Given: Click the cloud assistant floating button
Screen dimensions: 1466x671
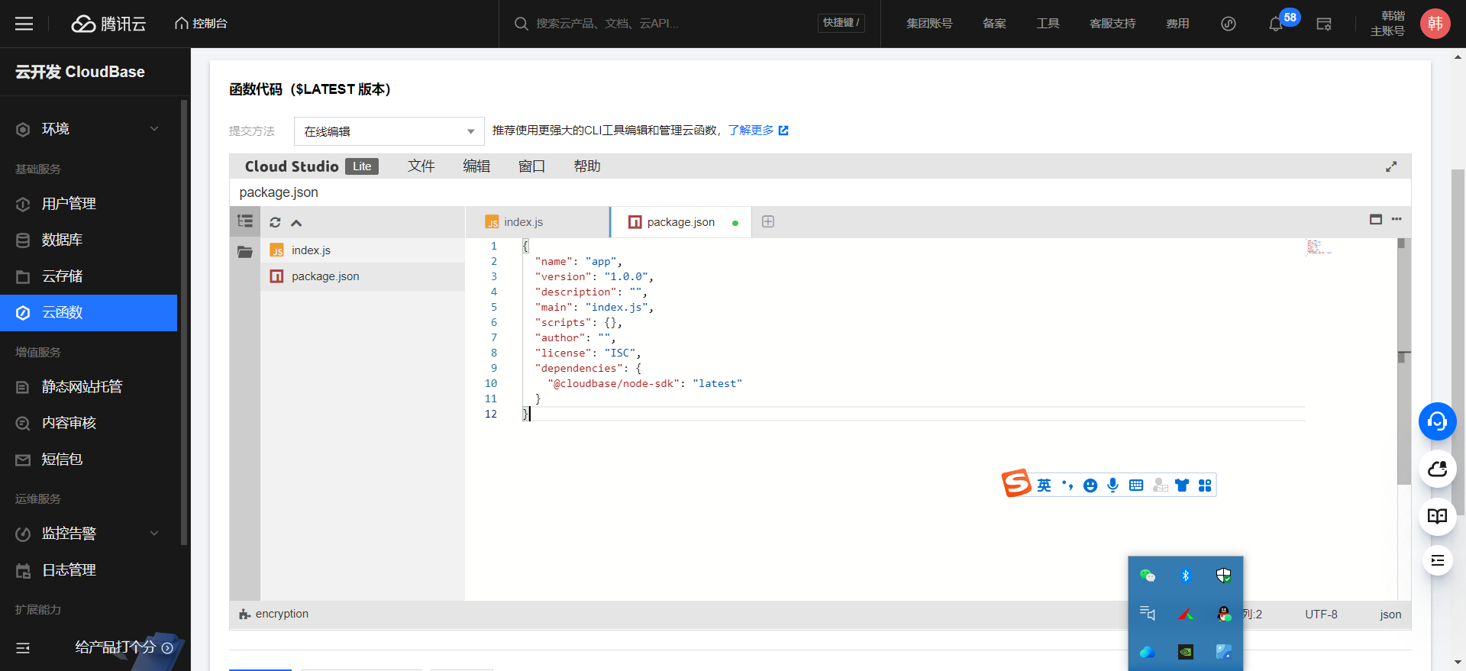Looking at the screenshot, I should tap(1438, 469).
